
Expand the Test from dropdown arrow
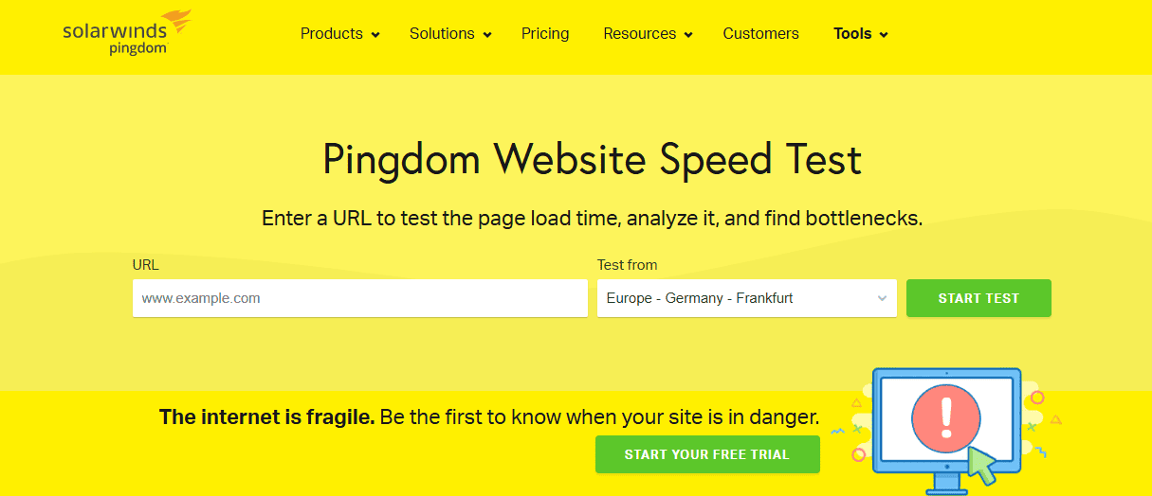click(882, 298)
